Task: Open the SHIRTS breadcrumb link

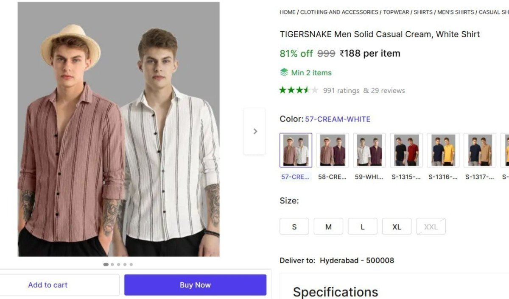Action: point(422,12)
